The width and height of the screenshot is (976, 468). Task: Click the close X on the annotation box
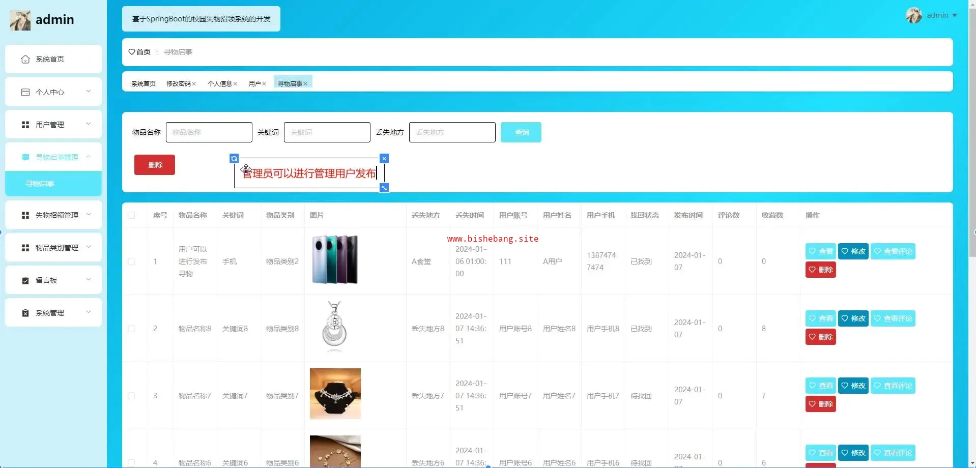point(384,159)
